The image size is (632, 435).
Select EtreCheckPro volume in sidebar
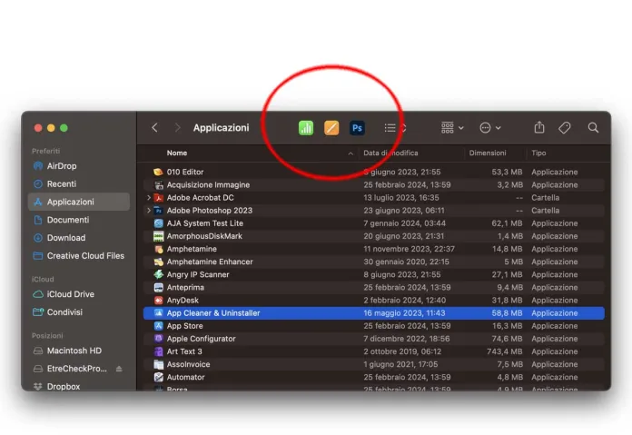coord(76,369)
